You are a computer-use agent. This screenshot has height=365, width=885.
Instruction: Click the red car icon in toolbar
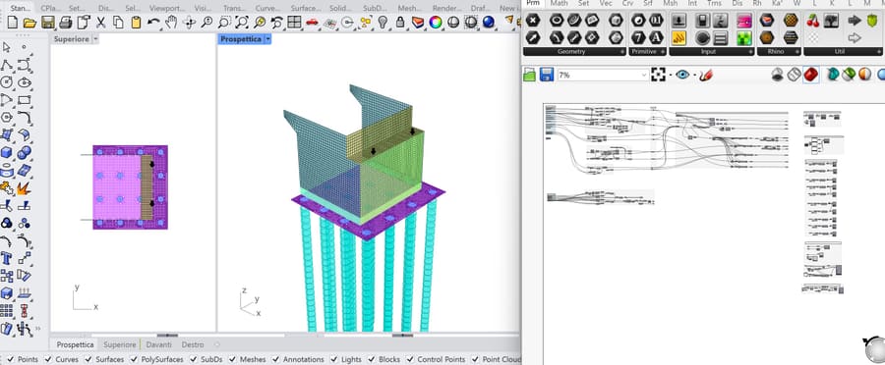coord(312,23)
